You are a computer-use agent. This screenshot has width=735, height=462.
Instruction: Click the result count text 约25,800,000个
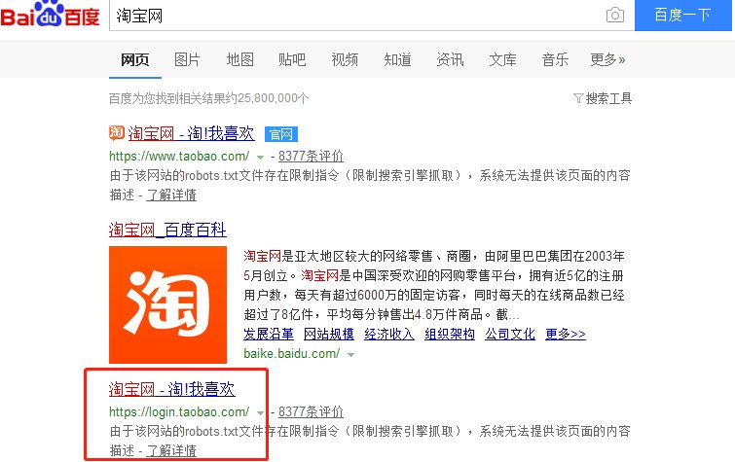267,98
